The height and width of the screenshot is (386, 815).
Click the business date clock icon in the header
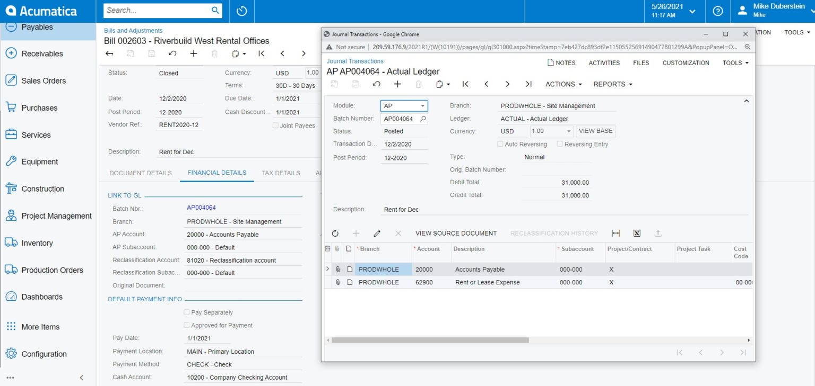click(241, 11)
